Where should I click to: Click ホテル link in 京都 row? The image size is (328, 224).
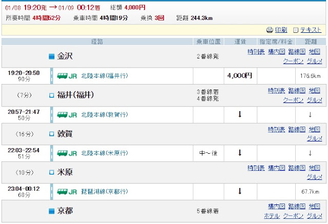(272, 216)
